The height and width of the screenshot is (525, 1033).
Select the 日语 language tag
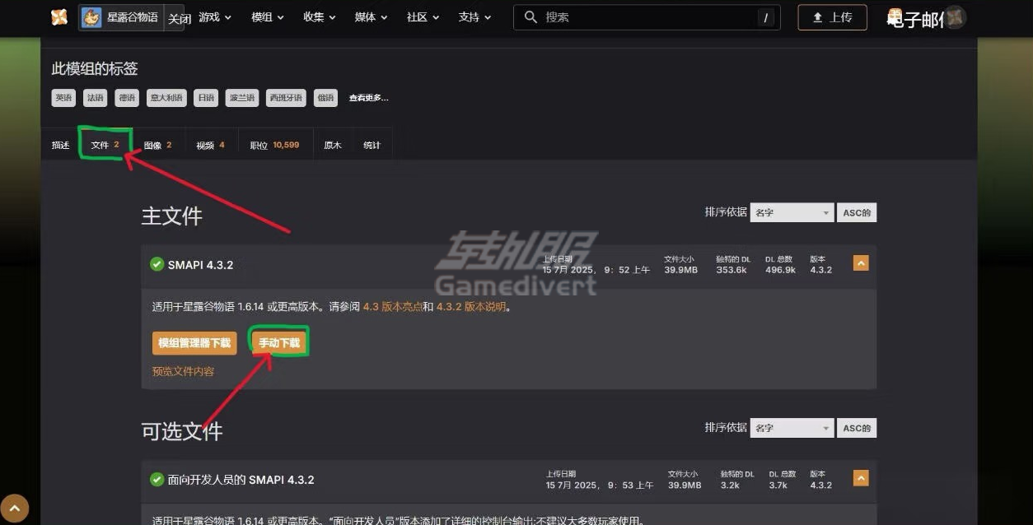[x=205, y=97]
